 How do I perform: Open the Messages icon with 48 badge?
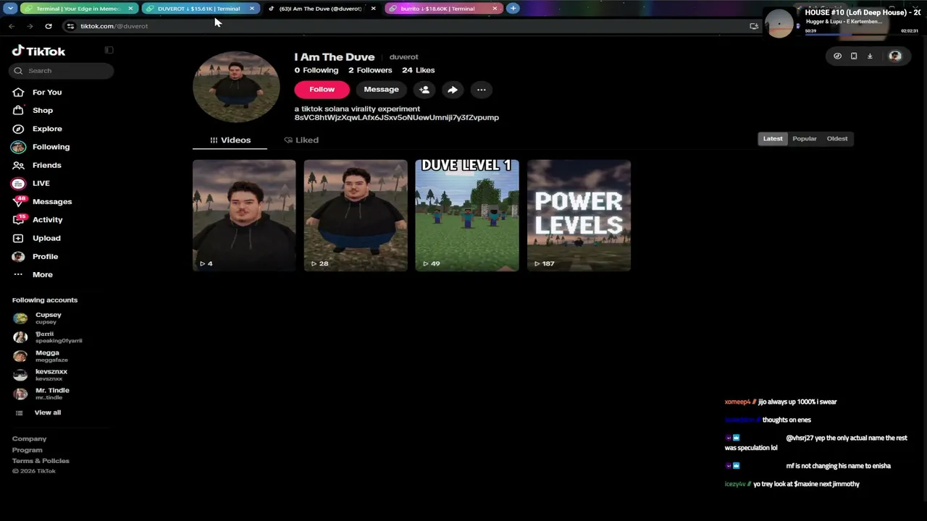click(18, 202)
